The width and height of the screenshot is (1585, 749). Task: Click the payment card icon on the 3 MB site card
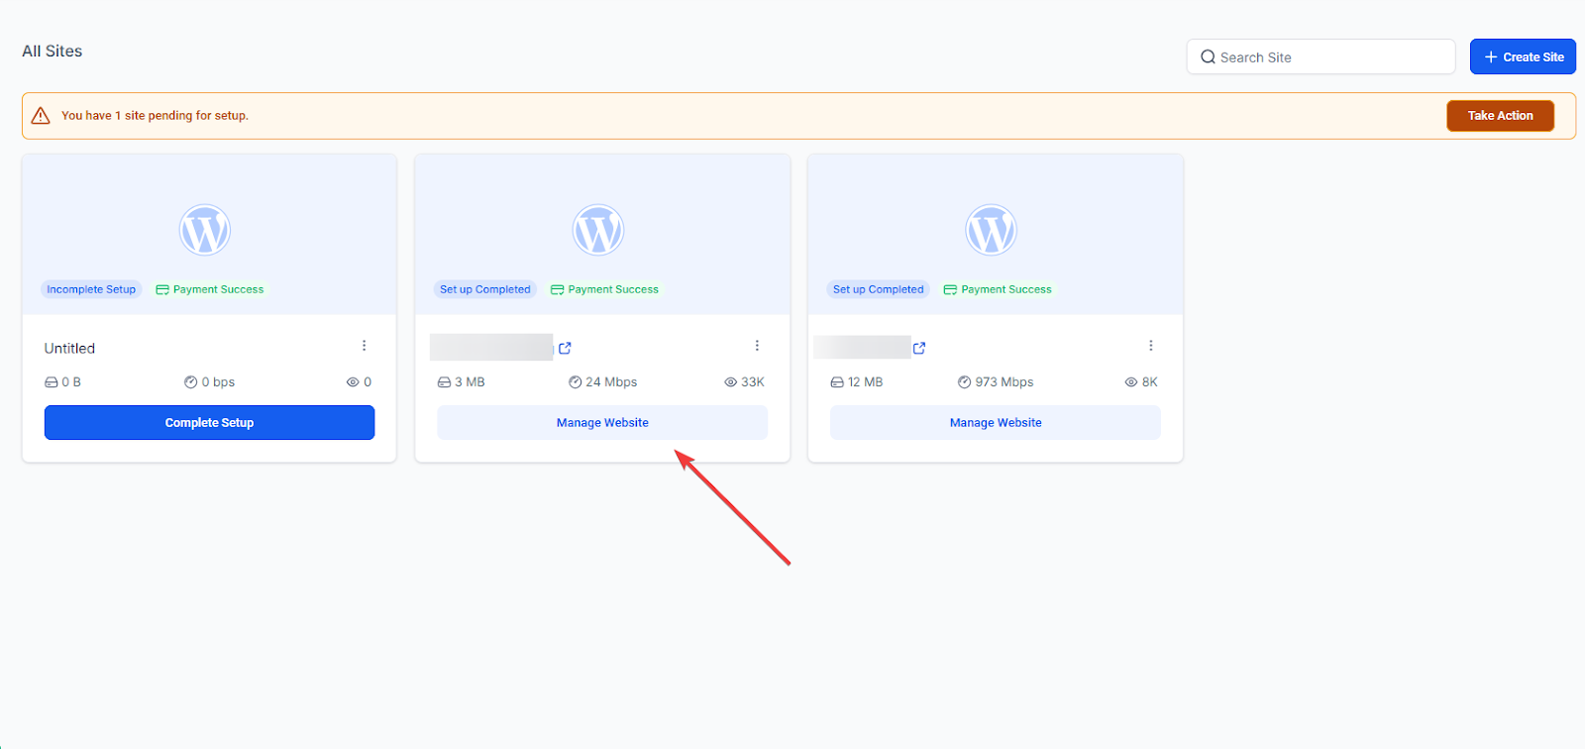click(x=557, y=290)
